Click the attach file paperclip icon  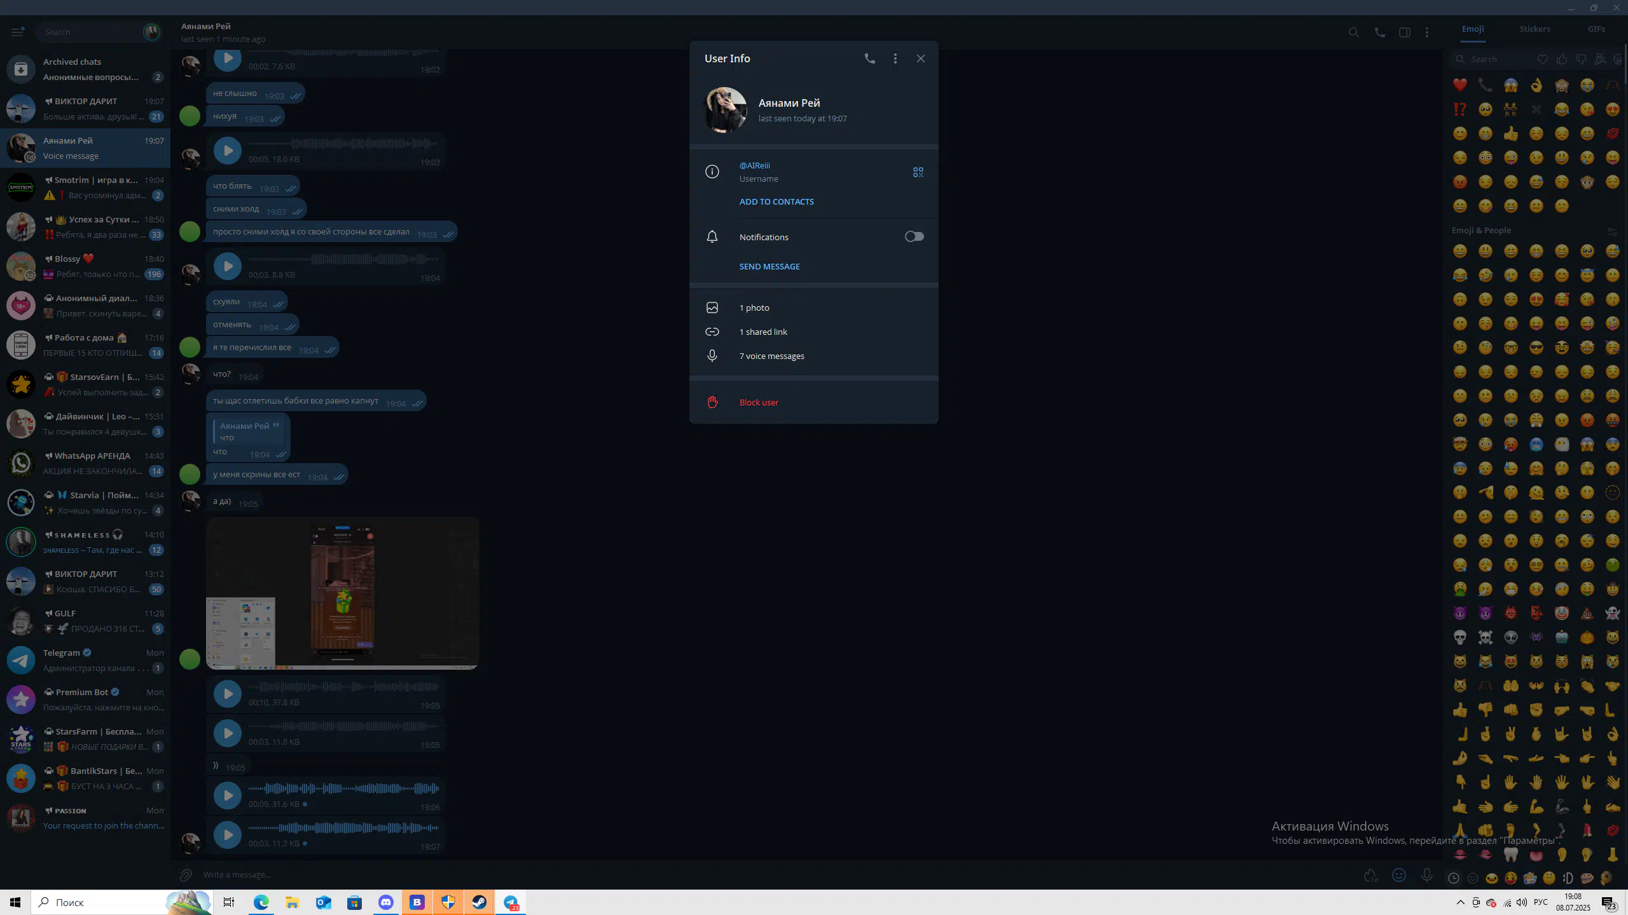coord(185,875)
